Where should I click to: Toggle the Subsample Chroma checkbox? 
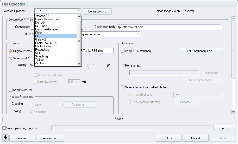click(x=36, y=75)
